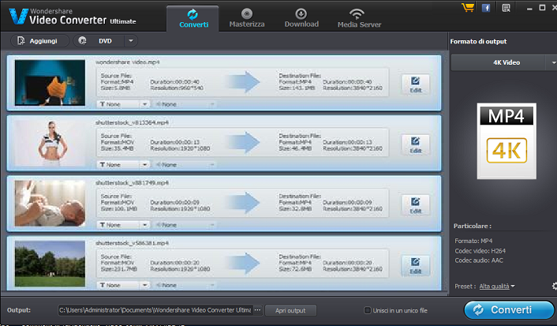This screenshot has height=326, width=557.
Task: Open the Alta qualità preset dropdown
Action: click(x=497, y=287)
